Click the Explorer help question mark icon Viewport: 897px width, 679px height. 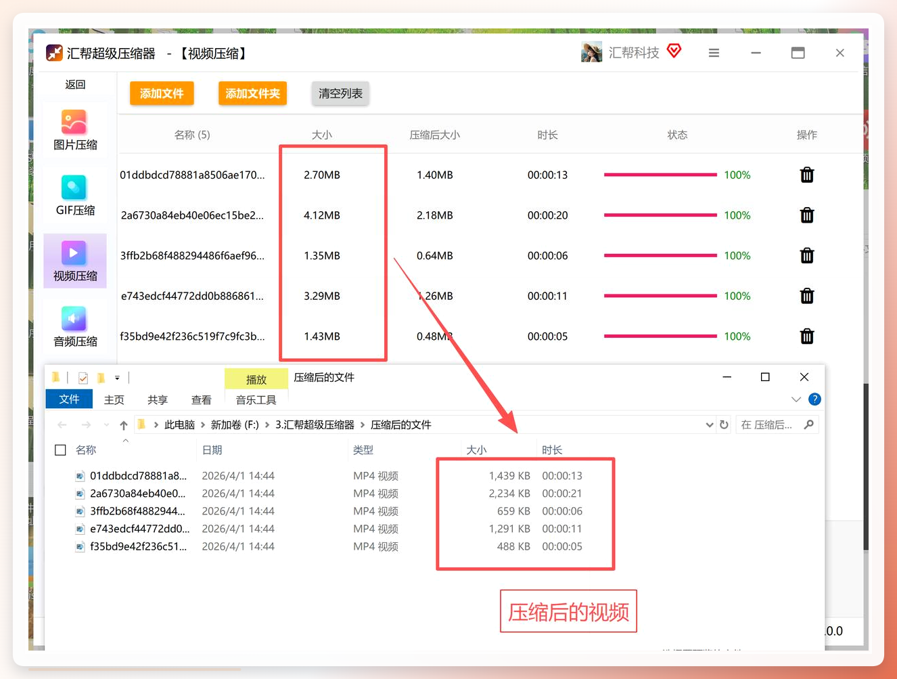(814, 399)
